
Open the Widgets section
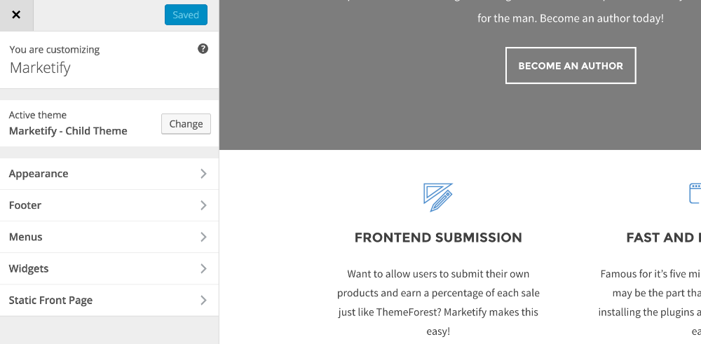109,269
